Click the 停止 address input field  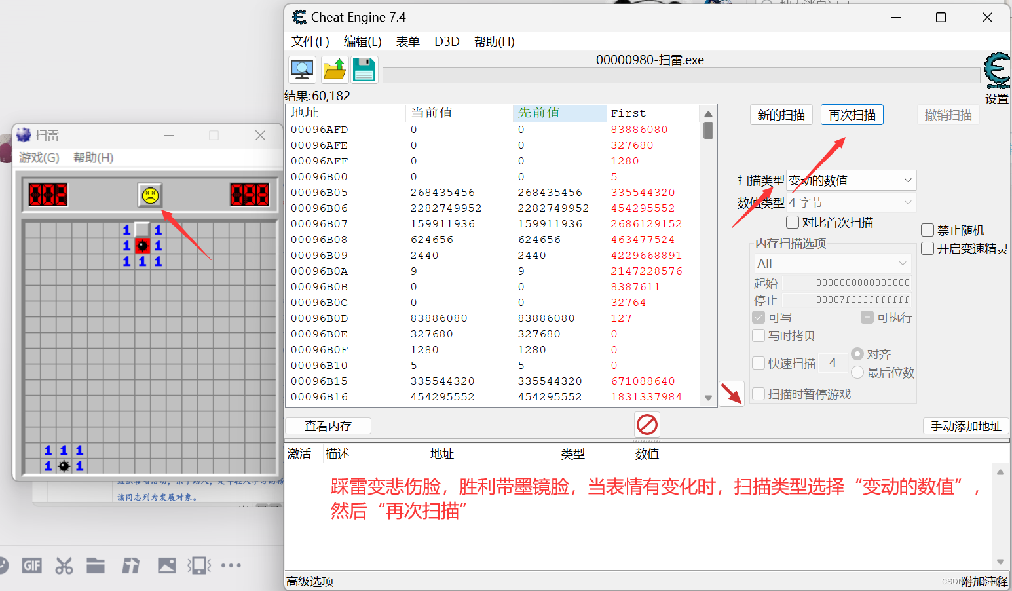[847, 299]
